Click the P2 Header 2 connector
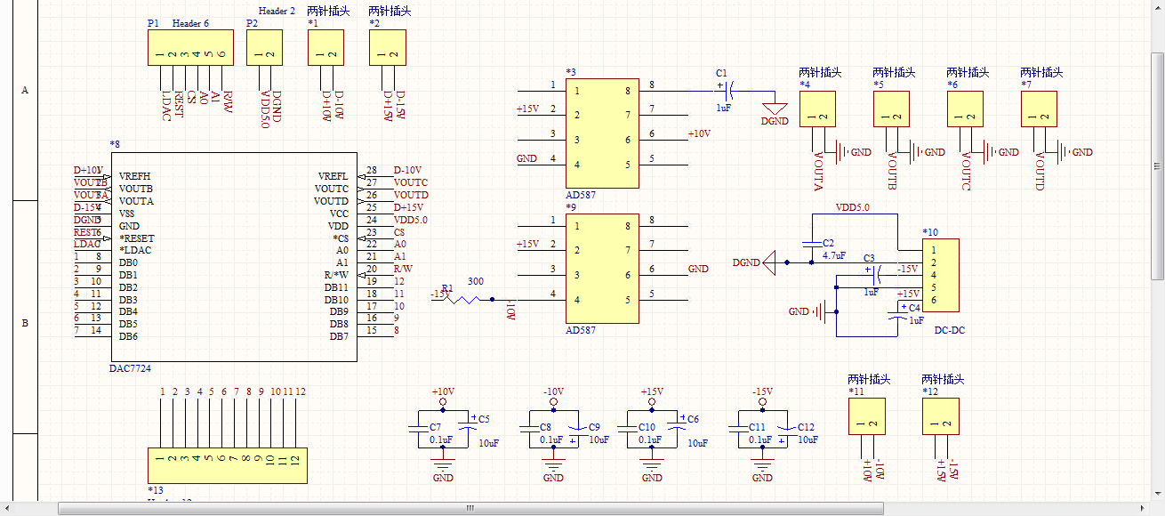The height and width of the screenshot is (516, 1165). [x=265, y=47]
